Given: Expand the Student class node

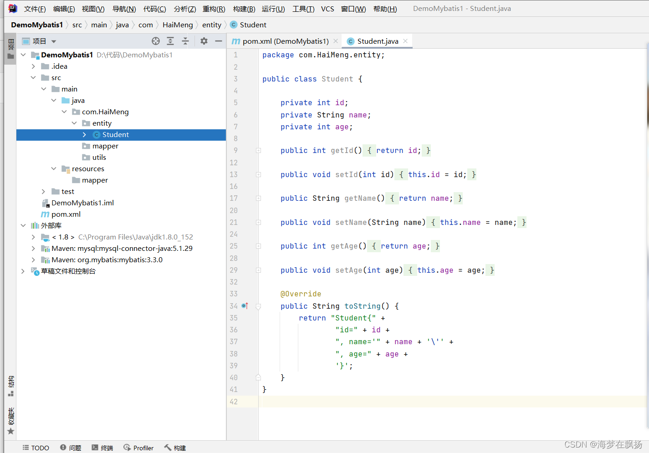Looking at the screenshot, I should coord(85,134).
